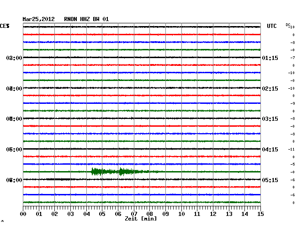Click the DC column header at top right
This screenshot has width=297, height=226.
pyautogui.click(x=288, y=25)
